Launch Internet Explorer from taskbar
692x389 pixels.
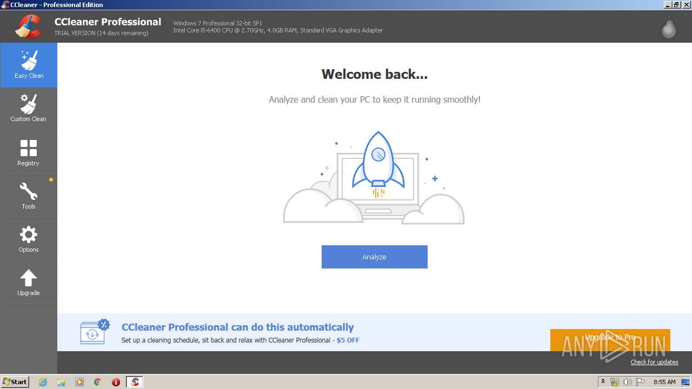tap(43, 382)
